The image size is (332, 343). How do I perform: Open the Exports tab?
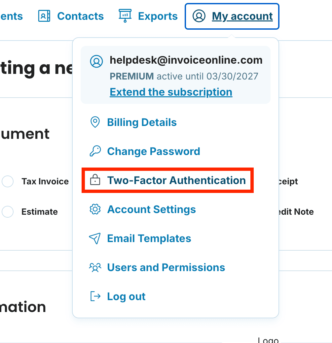click(x=158, y=16)
